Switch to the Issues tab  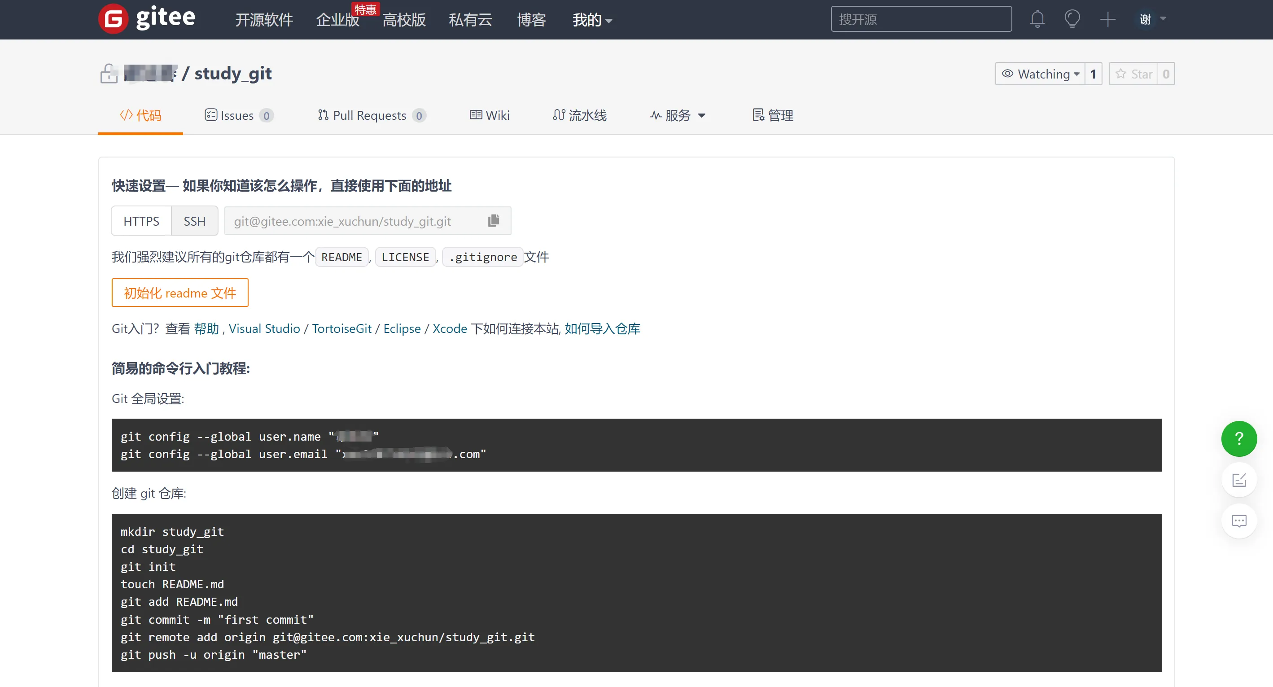[x=238, y=115]
